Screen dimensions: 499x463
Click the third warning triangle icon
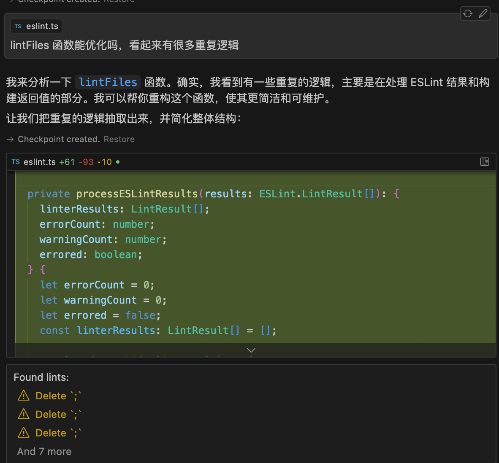(24, 433)
